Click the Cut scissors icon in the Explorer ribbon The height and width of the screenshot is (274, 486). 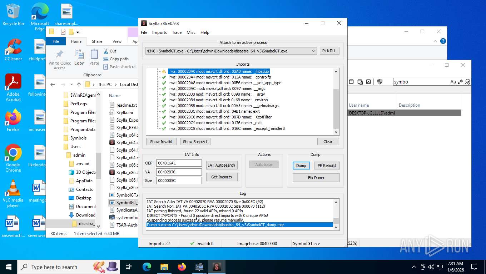point(106,51)
